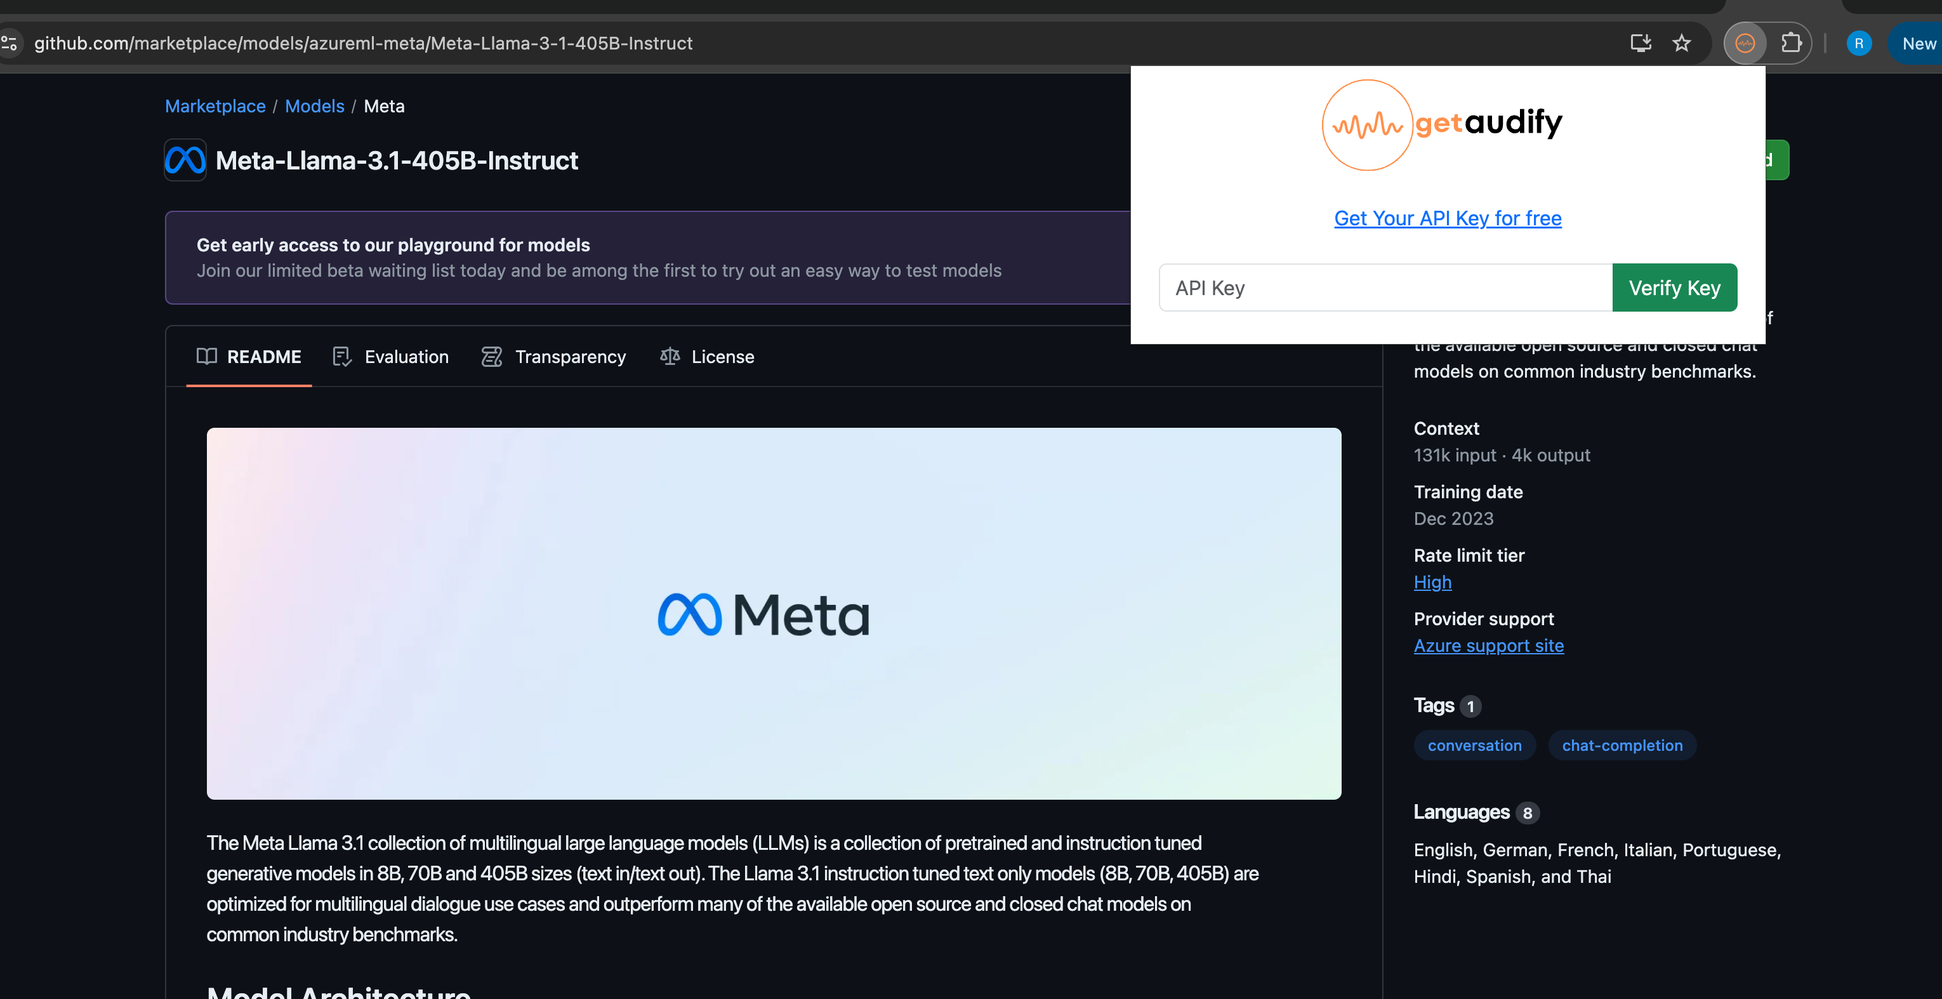Click the getaudify extension toolbar icon
The height and width of the screenshot is (999, 1942).
1745,44
